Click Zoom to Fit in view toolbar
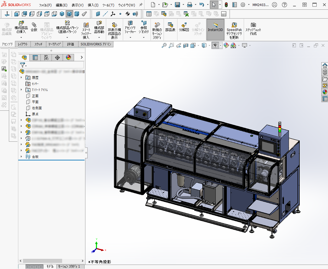Viewport: 328px width, 269px height. coord(164,45)
